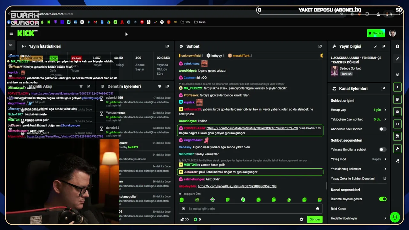Pop out the Kanal Eylemleri panel
This screenshot has height=230, width=409.
[383, 88]
